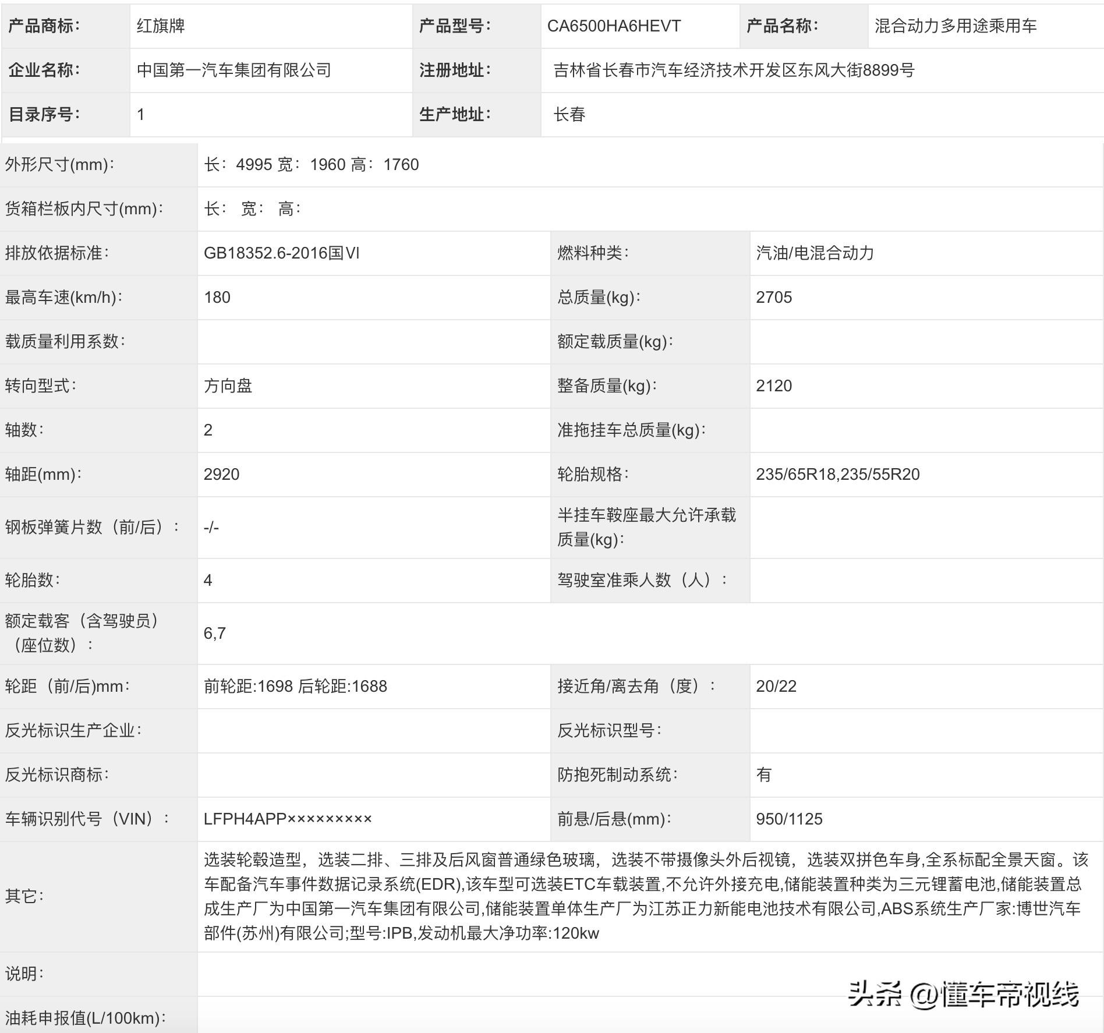The image size is (1104, 1033).
Task: Select the top speed value 180
Action: [217, 297]
